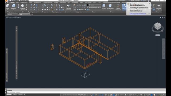This screenshot has height=96, width=171.
Task: Switch to the Начало file tab
Action: (x=10, y=14)
